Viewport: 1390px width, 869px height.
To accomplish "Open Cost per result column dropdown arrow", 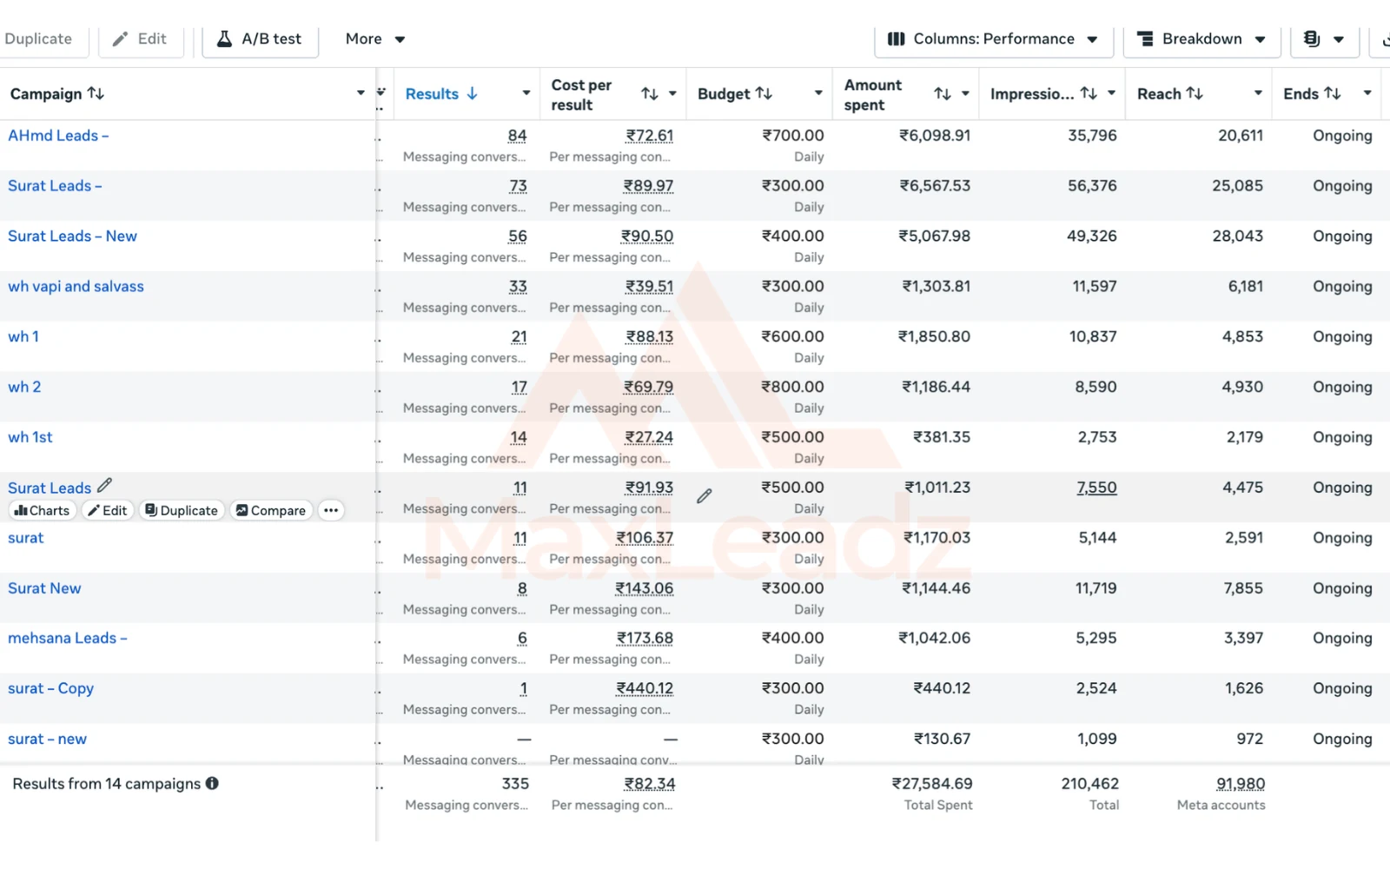I will click(672, 94).
